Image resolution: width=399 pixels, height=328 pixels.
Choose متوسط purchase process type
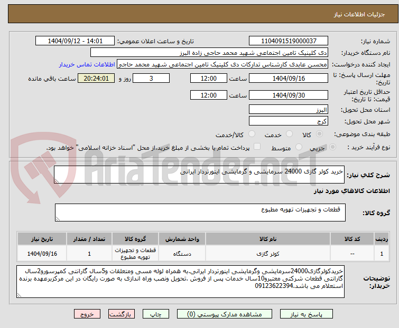point(299,147)
